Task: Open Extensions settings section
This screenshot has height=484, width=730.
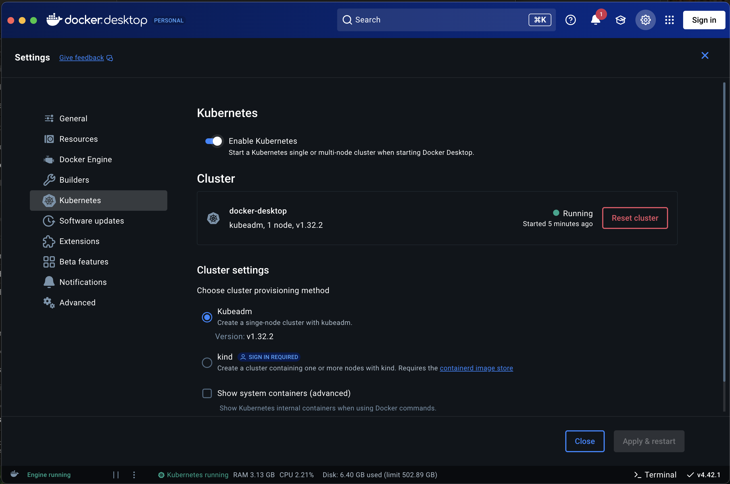Action: 99,241
